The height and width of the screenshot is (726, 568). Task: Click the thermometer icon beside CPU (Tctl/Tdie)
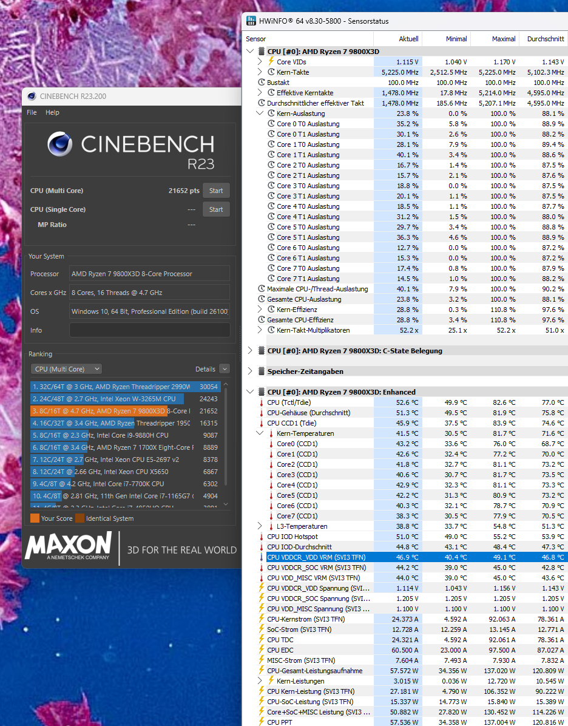pyautogui.click(x=262, y=402)
